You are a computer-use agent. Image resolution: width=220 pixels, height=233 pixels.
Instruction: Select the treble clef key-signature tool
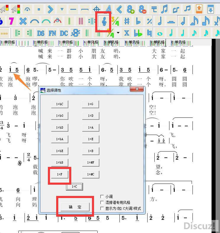point(104,21)
